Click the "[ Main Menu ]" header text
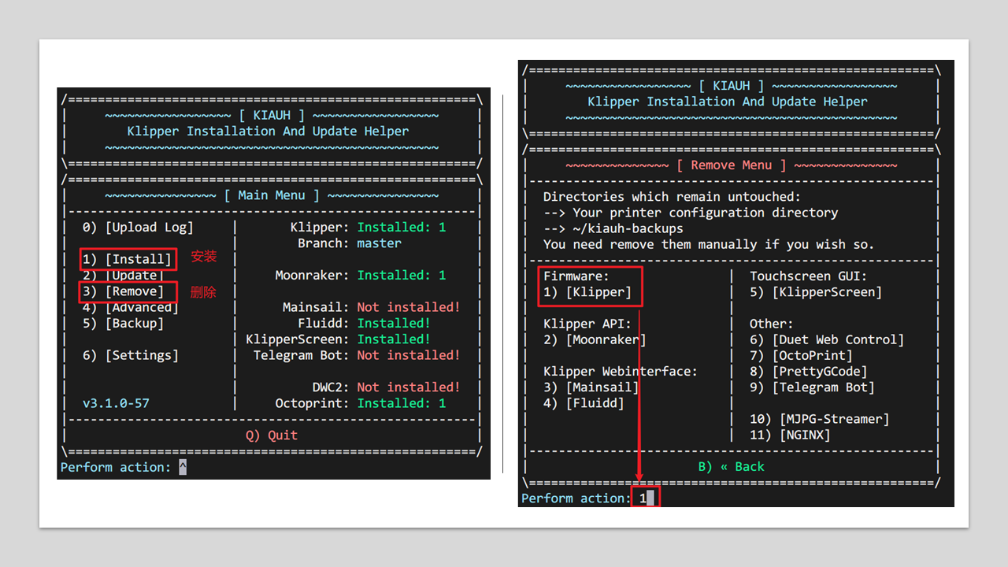The image size is (1008, 567). pos(272,195)
